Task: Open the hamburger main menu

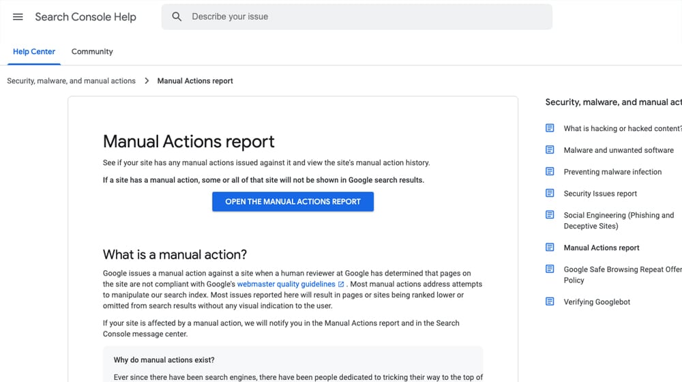Action: tap(18, 17)
